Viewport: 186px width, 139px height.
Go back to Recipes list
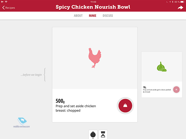pyautogui.click(x=9, y=8)
